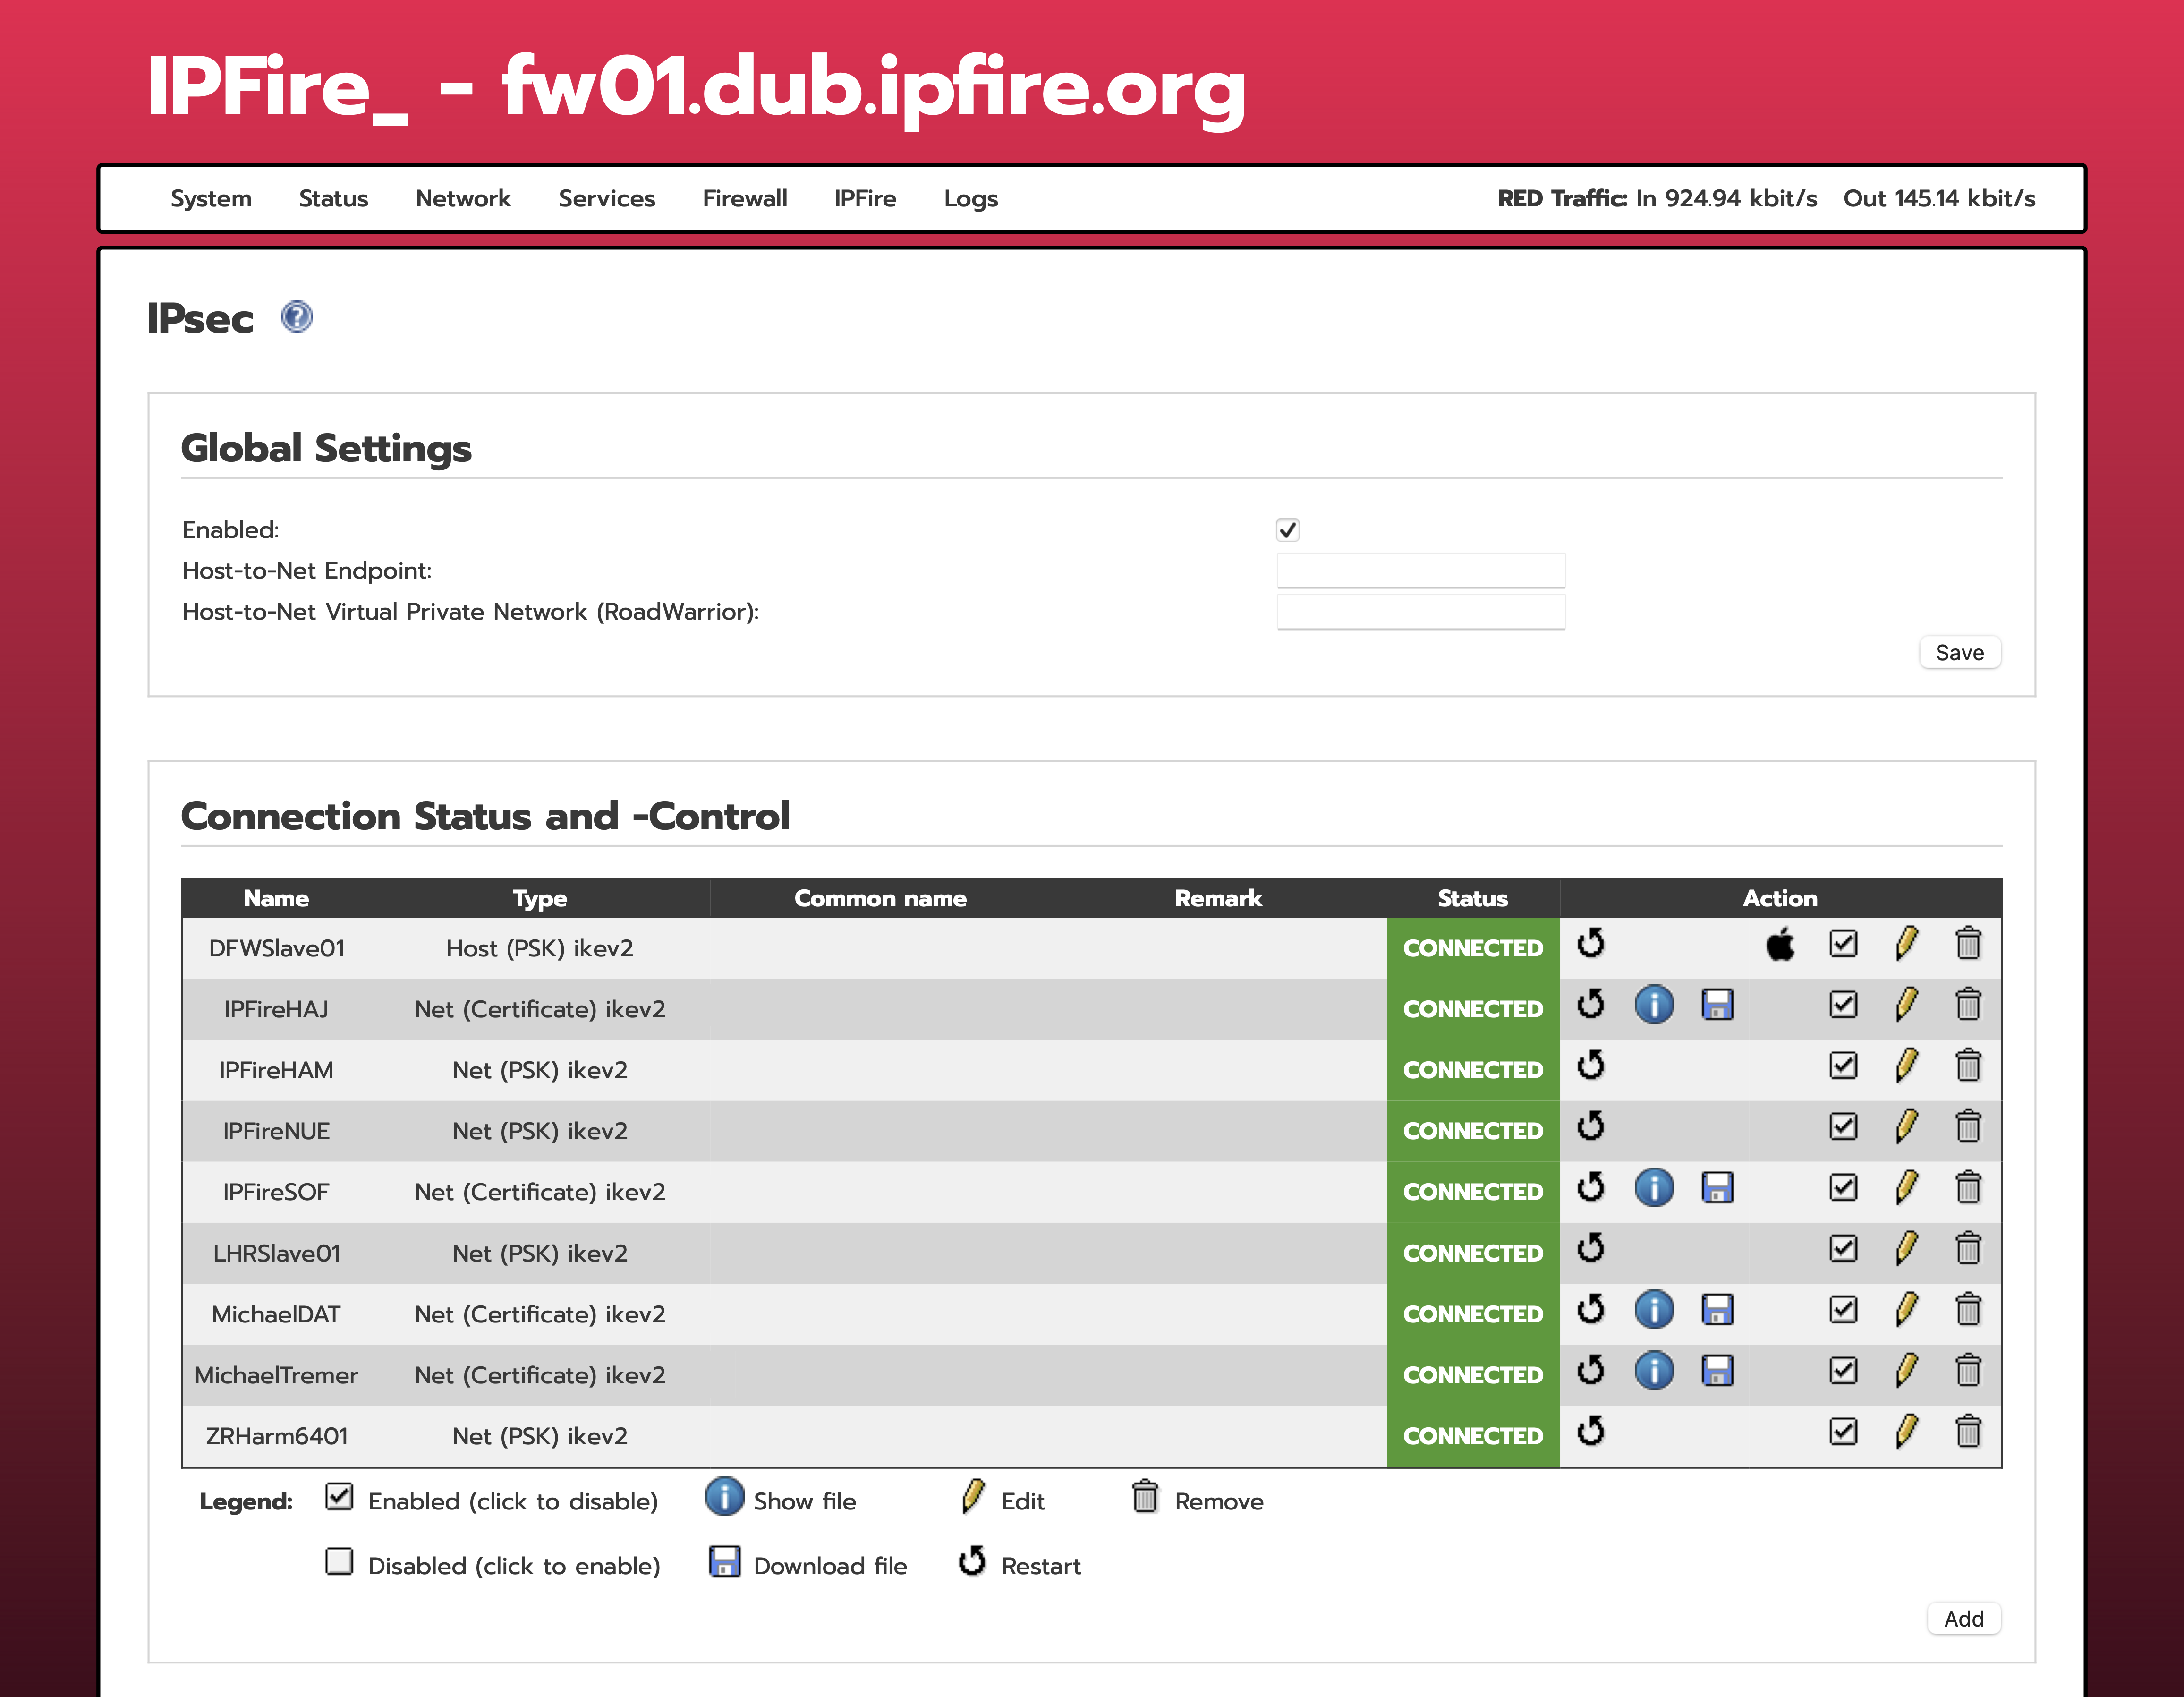Click the MichaelTremer name cell
Screen dimensions: 2184x1697
click(276, 1375)
